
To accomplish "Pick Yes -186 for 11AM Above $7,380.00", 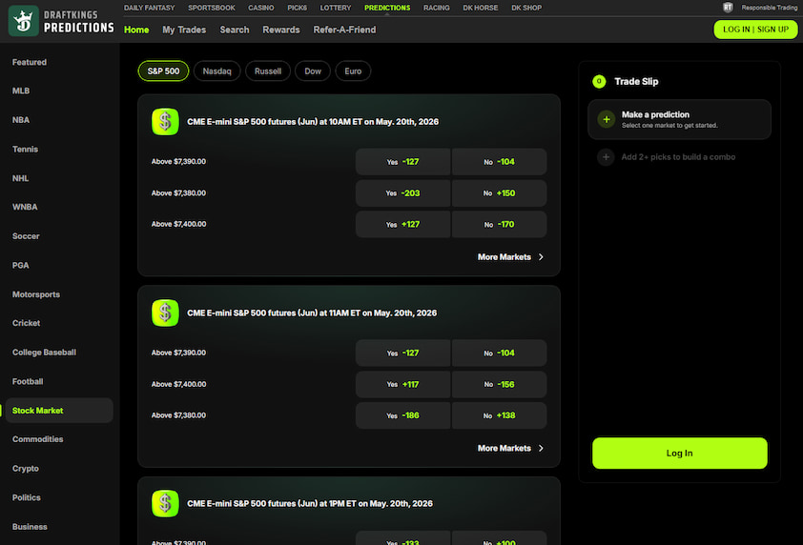I will [x=402, y=415].
